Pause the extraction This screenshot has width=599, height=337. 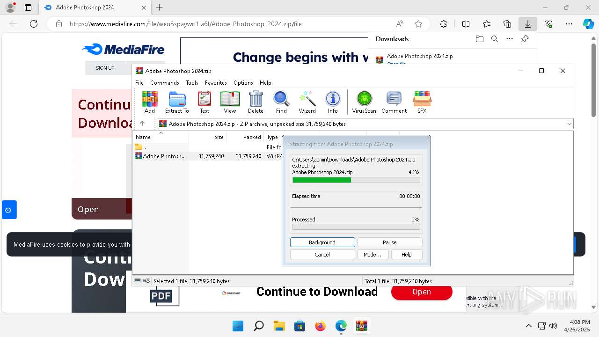coord(390,242)
